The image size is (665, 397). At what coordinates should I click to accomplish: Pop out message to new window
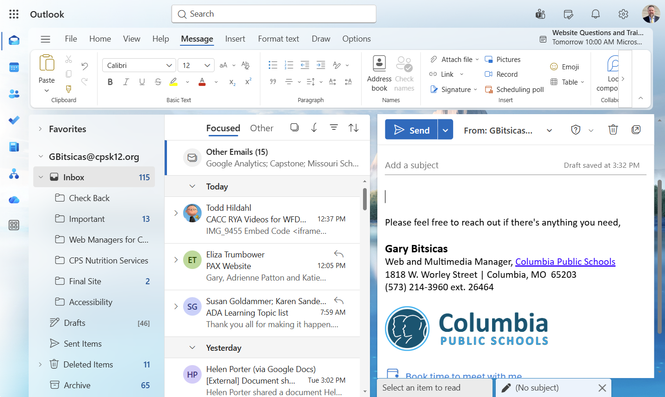pyautogui.click(x=636, y=130)
